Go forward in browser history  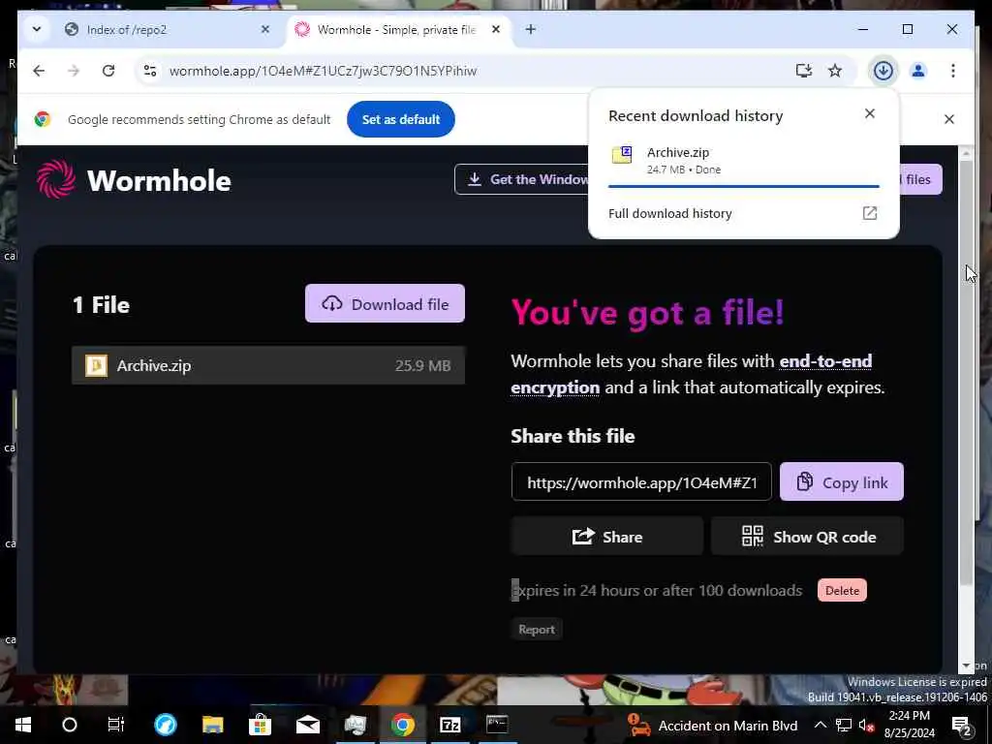tap(74, 70)
